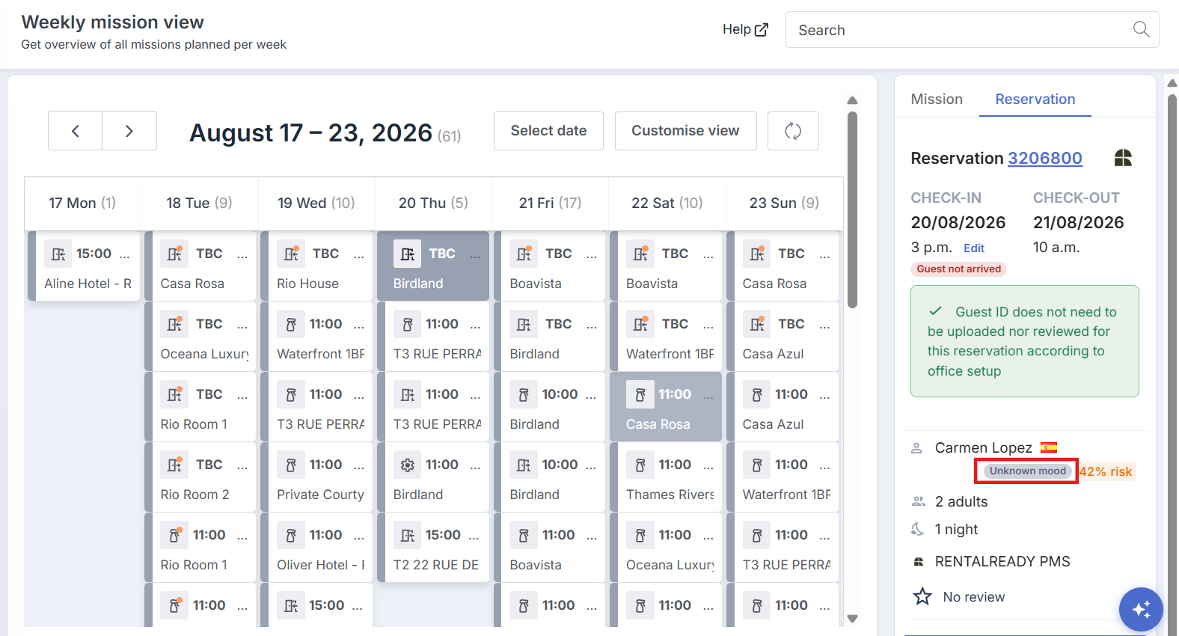
Task: Open the AI assistant sparkle button
Action: pos(1141,610)
